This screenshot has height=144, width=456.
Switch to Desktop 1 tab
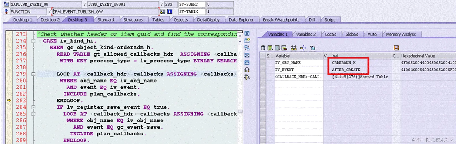[23, 20]
